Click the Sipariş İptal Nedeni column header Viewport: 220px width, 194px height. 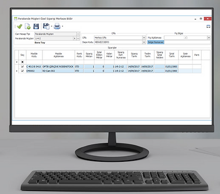click(x=160, y=55)
